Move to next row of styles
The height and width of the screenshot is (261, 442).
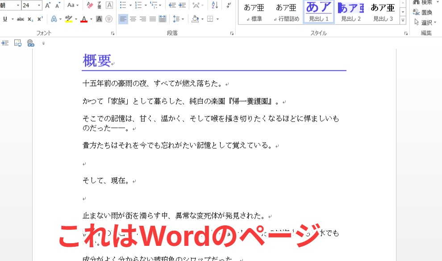(403, 12)
